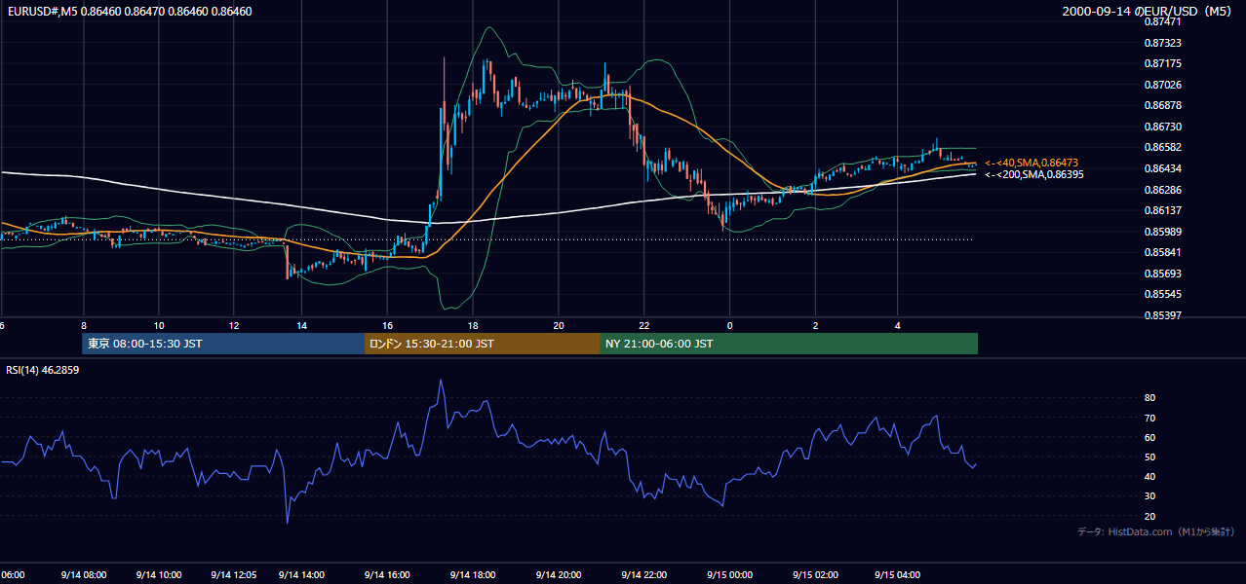Image resolution: width=1246 pixels, height=584 pixels.
Task: Click price level 0.85841 on price axis
Action: click(1163, 252)
